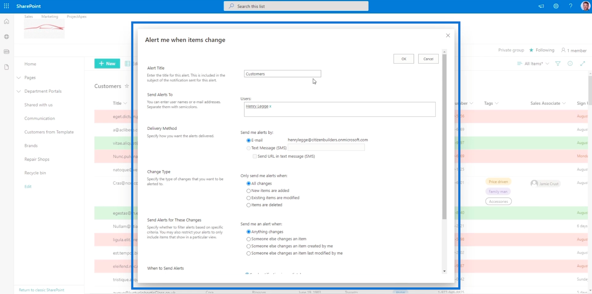Close the alert dialog with X
This screenshot has height=294, width=592.
click(x=448, y=36)
